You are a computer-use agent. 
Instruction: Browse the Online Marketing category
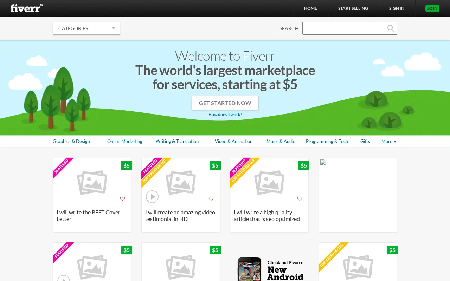125,141
